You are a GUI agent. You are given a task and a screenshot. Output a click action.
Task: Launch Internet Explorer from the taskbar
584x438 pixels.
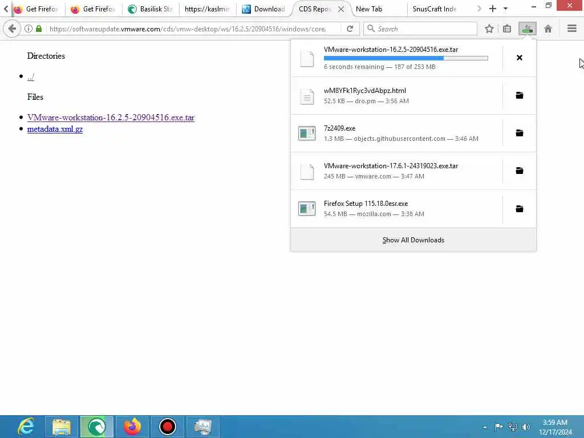(x=25, y=427)
